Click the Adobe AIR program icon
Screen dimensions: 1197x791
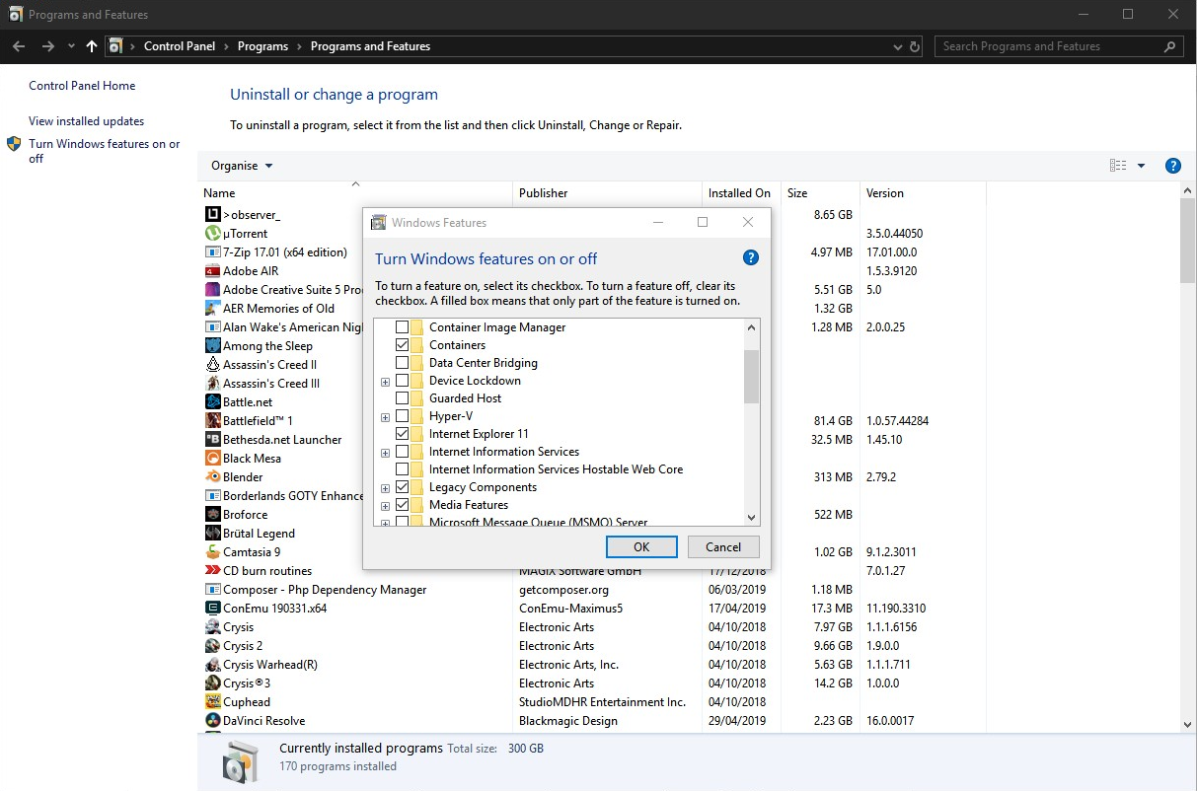[212, 270]
